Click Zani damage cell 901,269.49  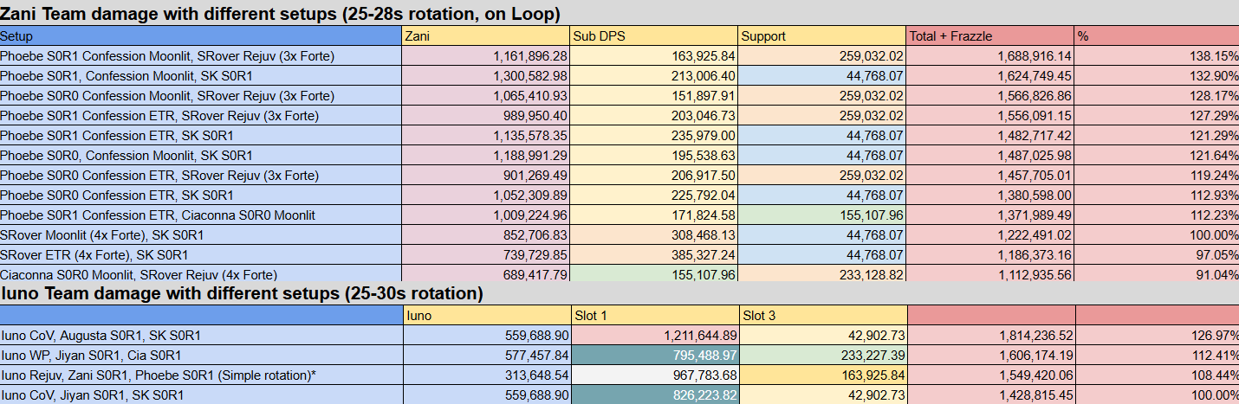point(486,176)
